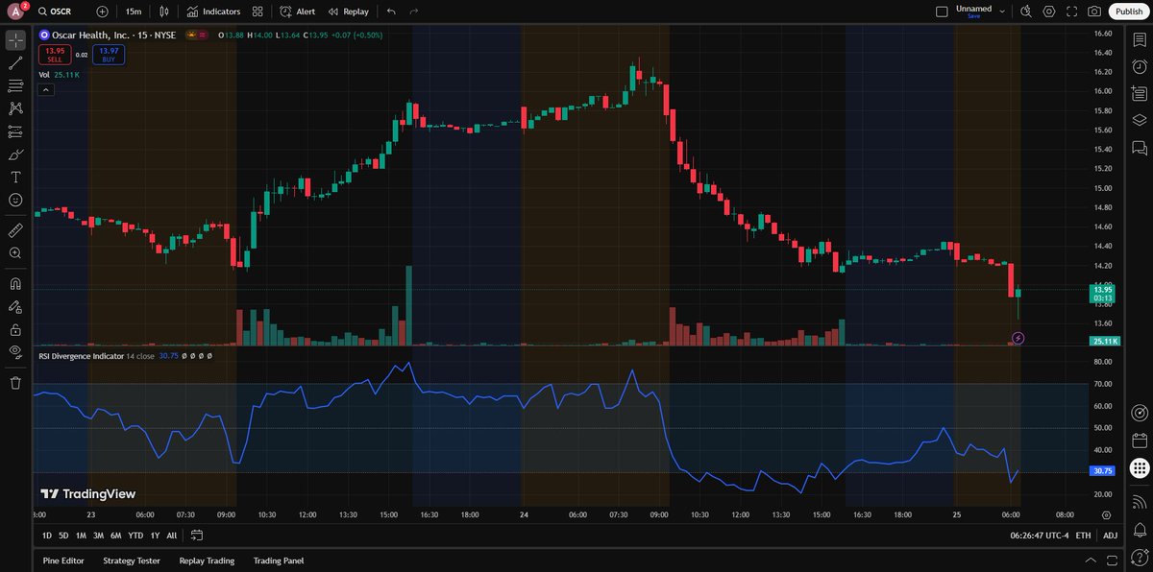Open the go to date calendar icon
The height and width of the screenshot is (572, 1153).
click(x=197, y=535)
